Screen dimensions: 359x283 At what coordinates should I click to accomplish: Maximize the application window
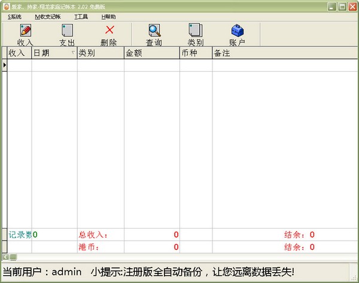pyautogui.click(x=342, y=7)
